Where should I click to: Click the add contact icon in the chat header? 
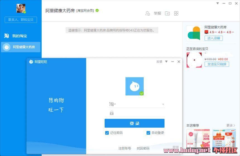tap(148, 13)
